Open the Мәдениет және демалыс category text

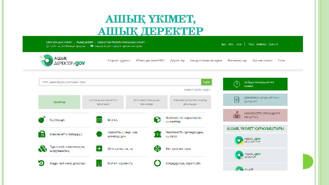[x=68, y=163]
